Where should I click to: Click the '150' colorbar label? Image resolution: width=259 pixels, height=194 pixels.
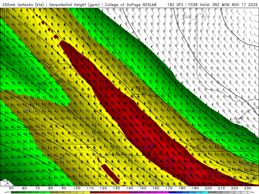tap(143, 188)
